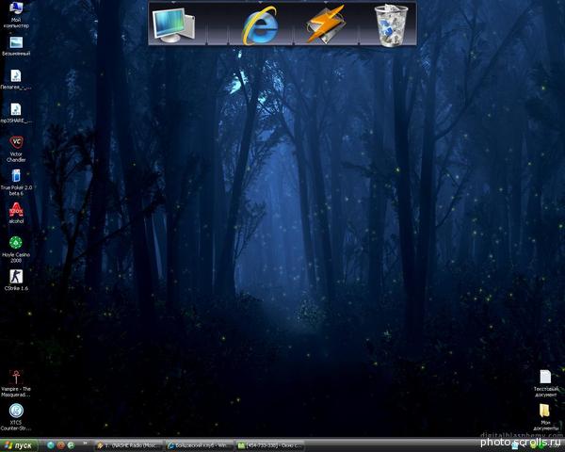Switch to the third taskbar window with green icon
Screen dimensions: 565x452
[x=269, y=445]
